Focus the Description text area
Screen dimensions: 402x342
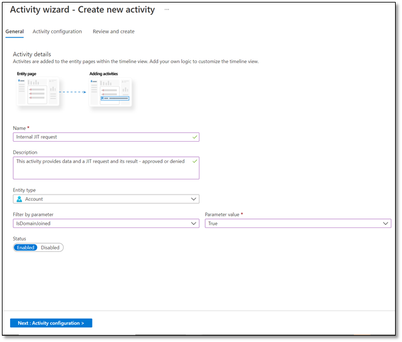coord(106,168)
